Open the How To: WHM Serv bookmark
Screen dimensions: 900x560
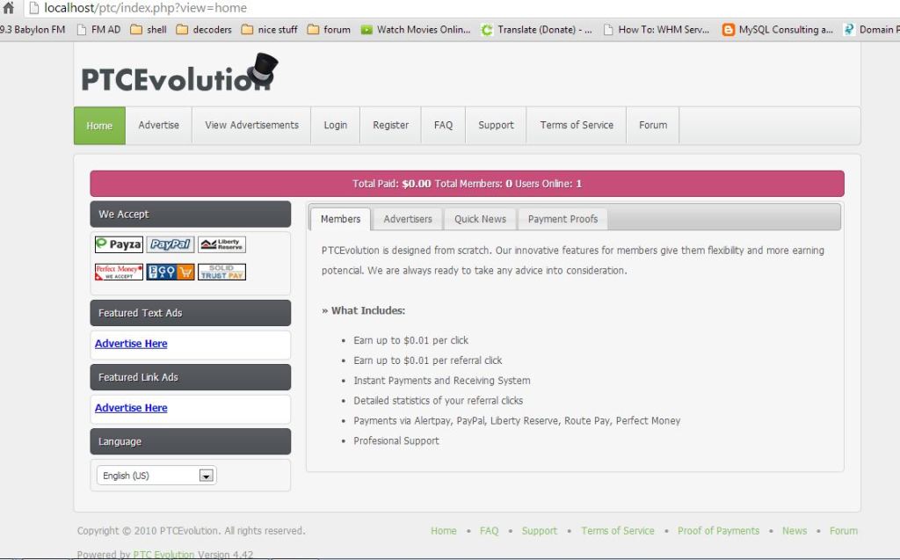[656, 29]
